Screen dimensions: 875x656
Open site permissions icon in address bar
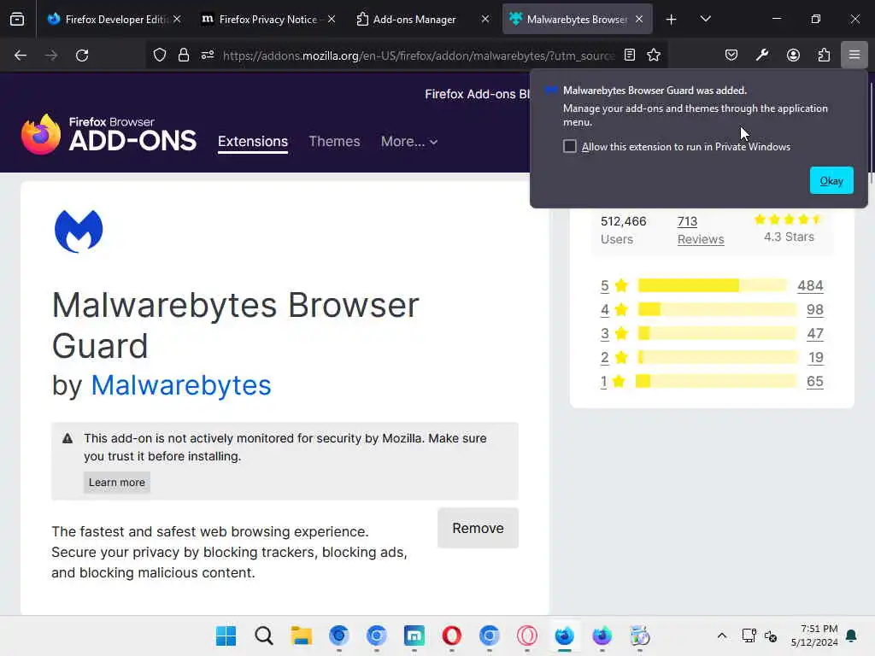point(208,56)
